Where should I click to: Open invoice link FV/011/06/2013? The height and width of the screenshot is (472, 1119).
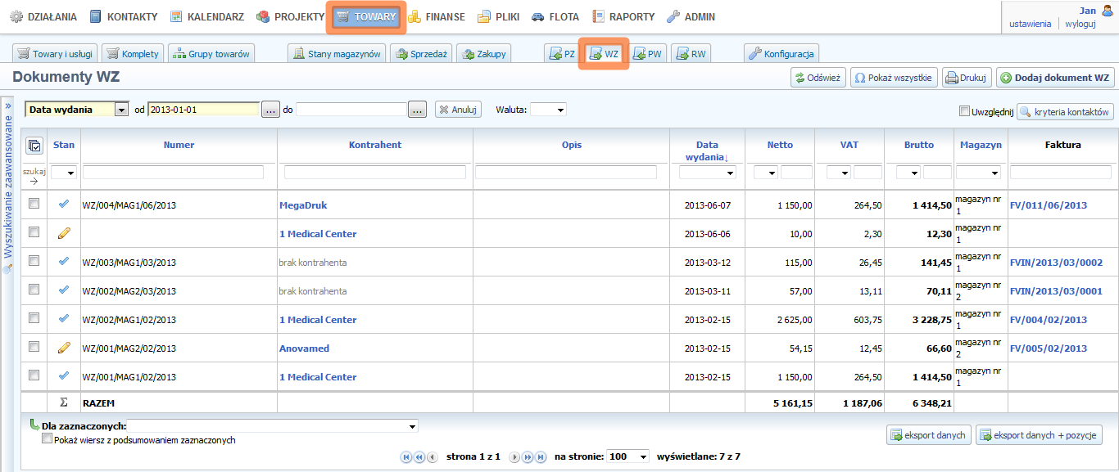pos(1049,205)
